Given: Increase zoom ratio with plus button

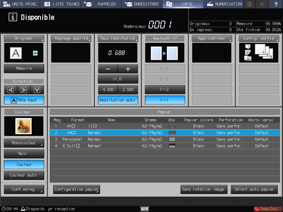Looking at the screenshot, I should point(128,69).
